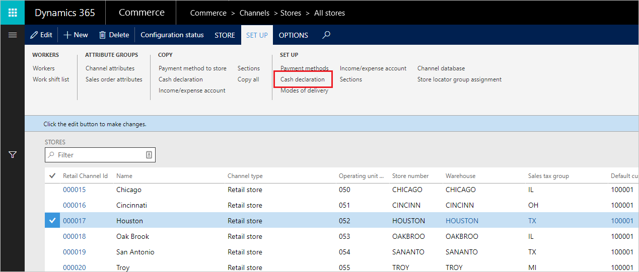Open Modes of delivery

pyautogui.click(x=304, y=90)
